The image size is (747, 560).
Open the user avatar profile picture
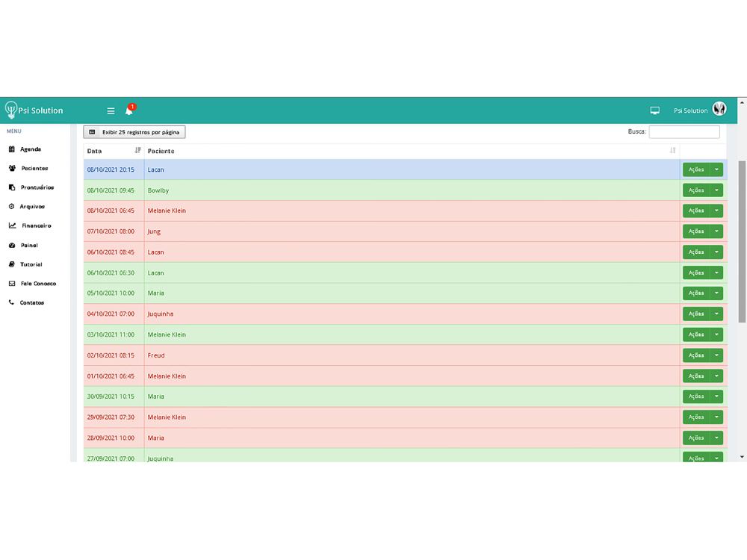click(719, 109)
